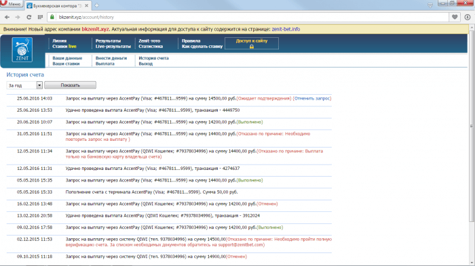Open the Доступ к сайту button
This screenshot has height=266, width=475.
(252, 43)
